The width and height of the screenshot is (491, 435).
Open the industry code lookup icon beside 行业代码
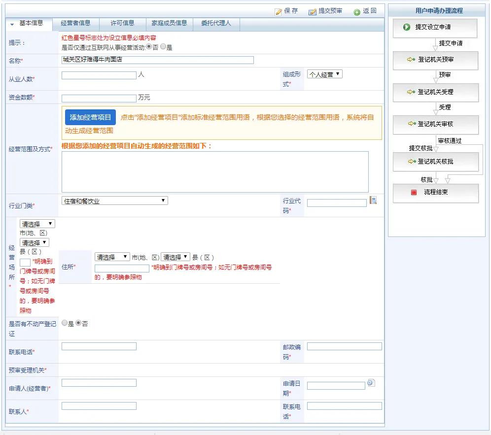374,200
